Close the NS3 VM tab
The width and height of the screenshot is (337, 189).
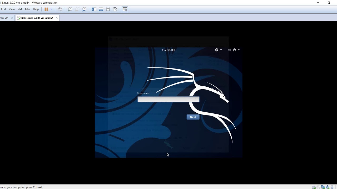point(12,18)
